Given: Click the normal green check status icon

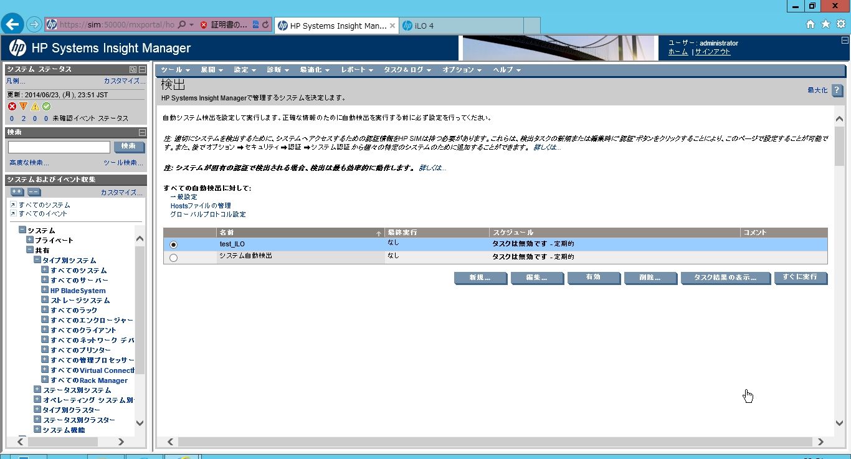Looking at the screenshot, I should click(x=46, y=107).
